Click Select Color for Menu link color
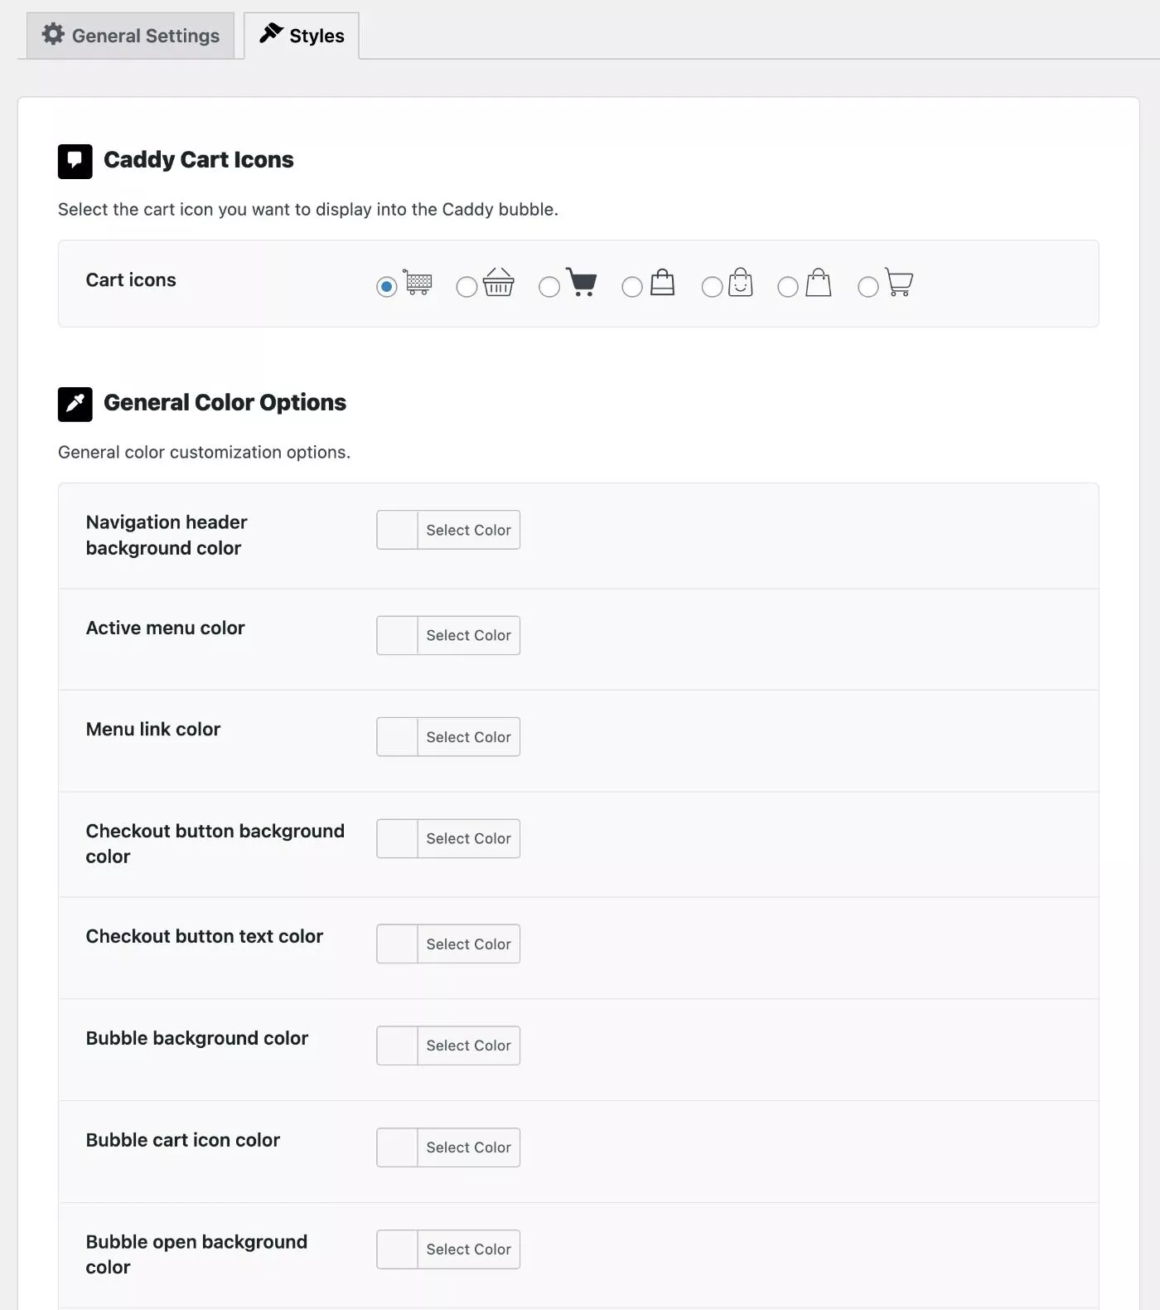Viewport: 1160px width, 1310px height. tap(468, 737)
